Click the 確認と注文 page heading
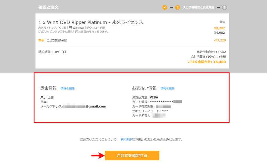Image resolution: width=267 pixels, height=165 pixels. (48, 7)
